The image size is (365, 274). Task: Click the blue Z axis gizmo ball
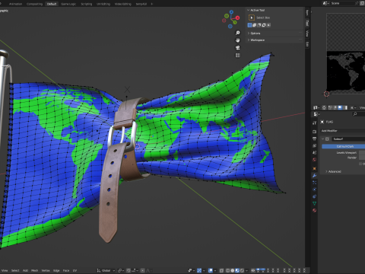coord(231,11)
